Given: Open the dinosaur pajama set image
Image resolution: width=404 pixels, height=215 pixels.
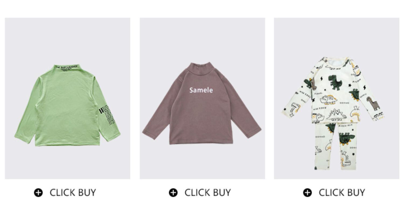Looking at the screenshot, I should [x=333, y=113].
